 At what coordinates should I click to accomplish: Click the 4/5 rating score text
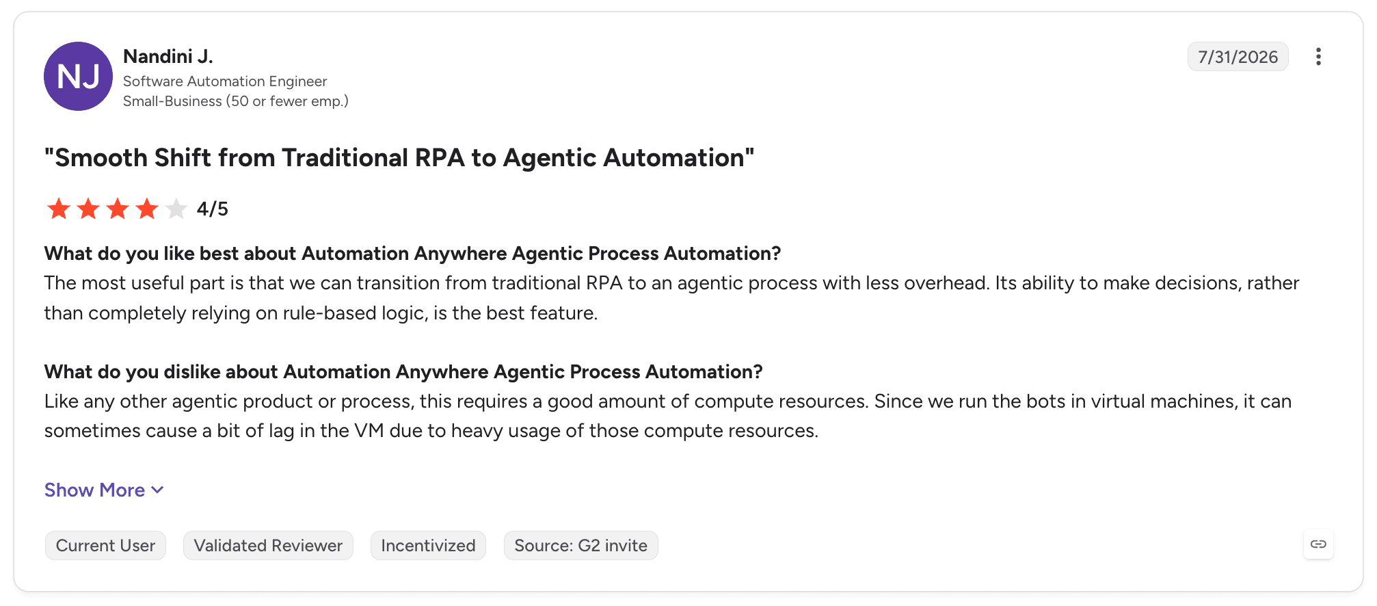pyautogui.click(x=213, y=209)
